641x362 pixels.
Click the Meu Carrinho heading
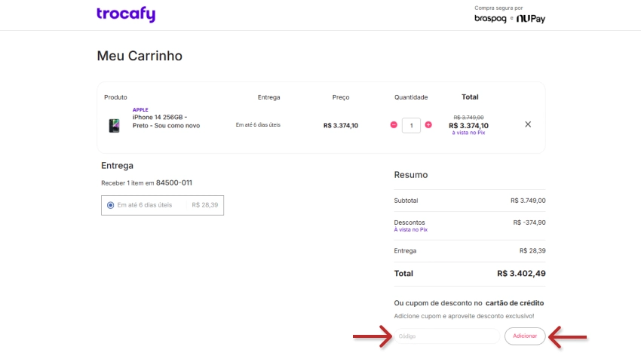coord(140,56)
